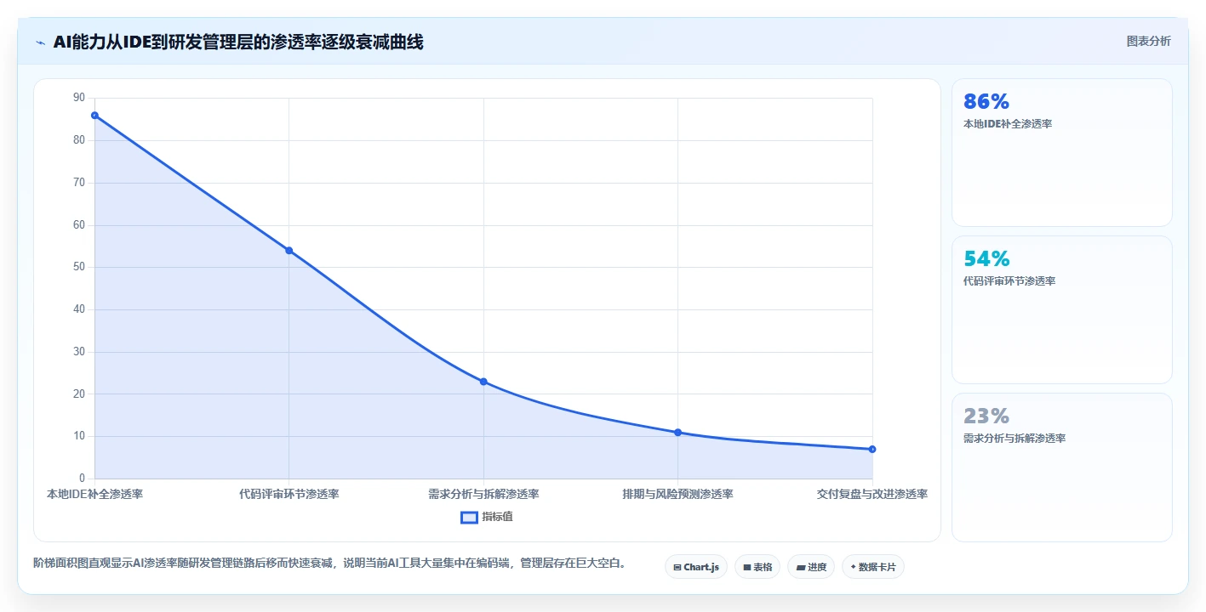
Task: Click the y-axis value 30
Action: (79, 352)
